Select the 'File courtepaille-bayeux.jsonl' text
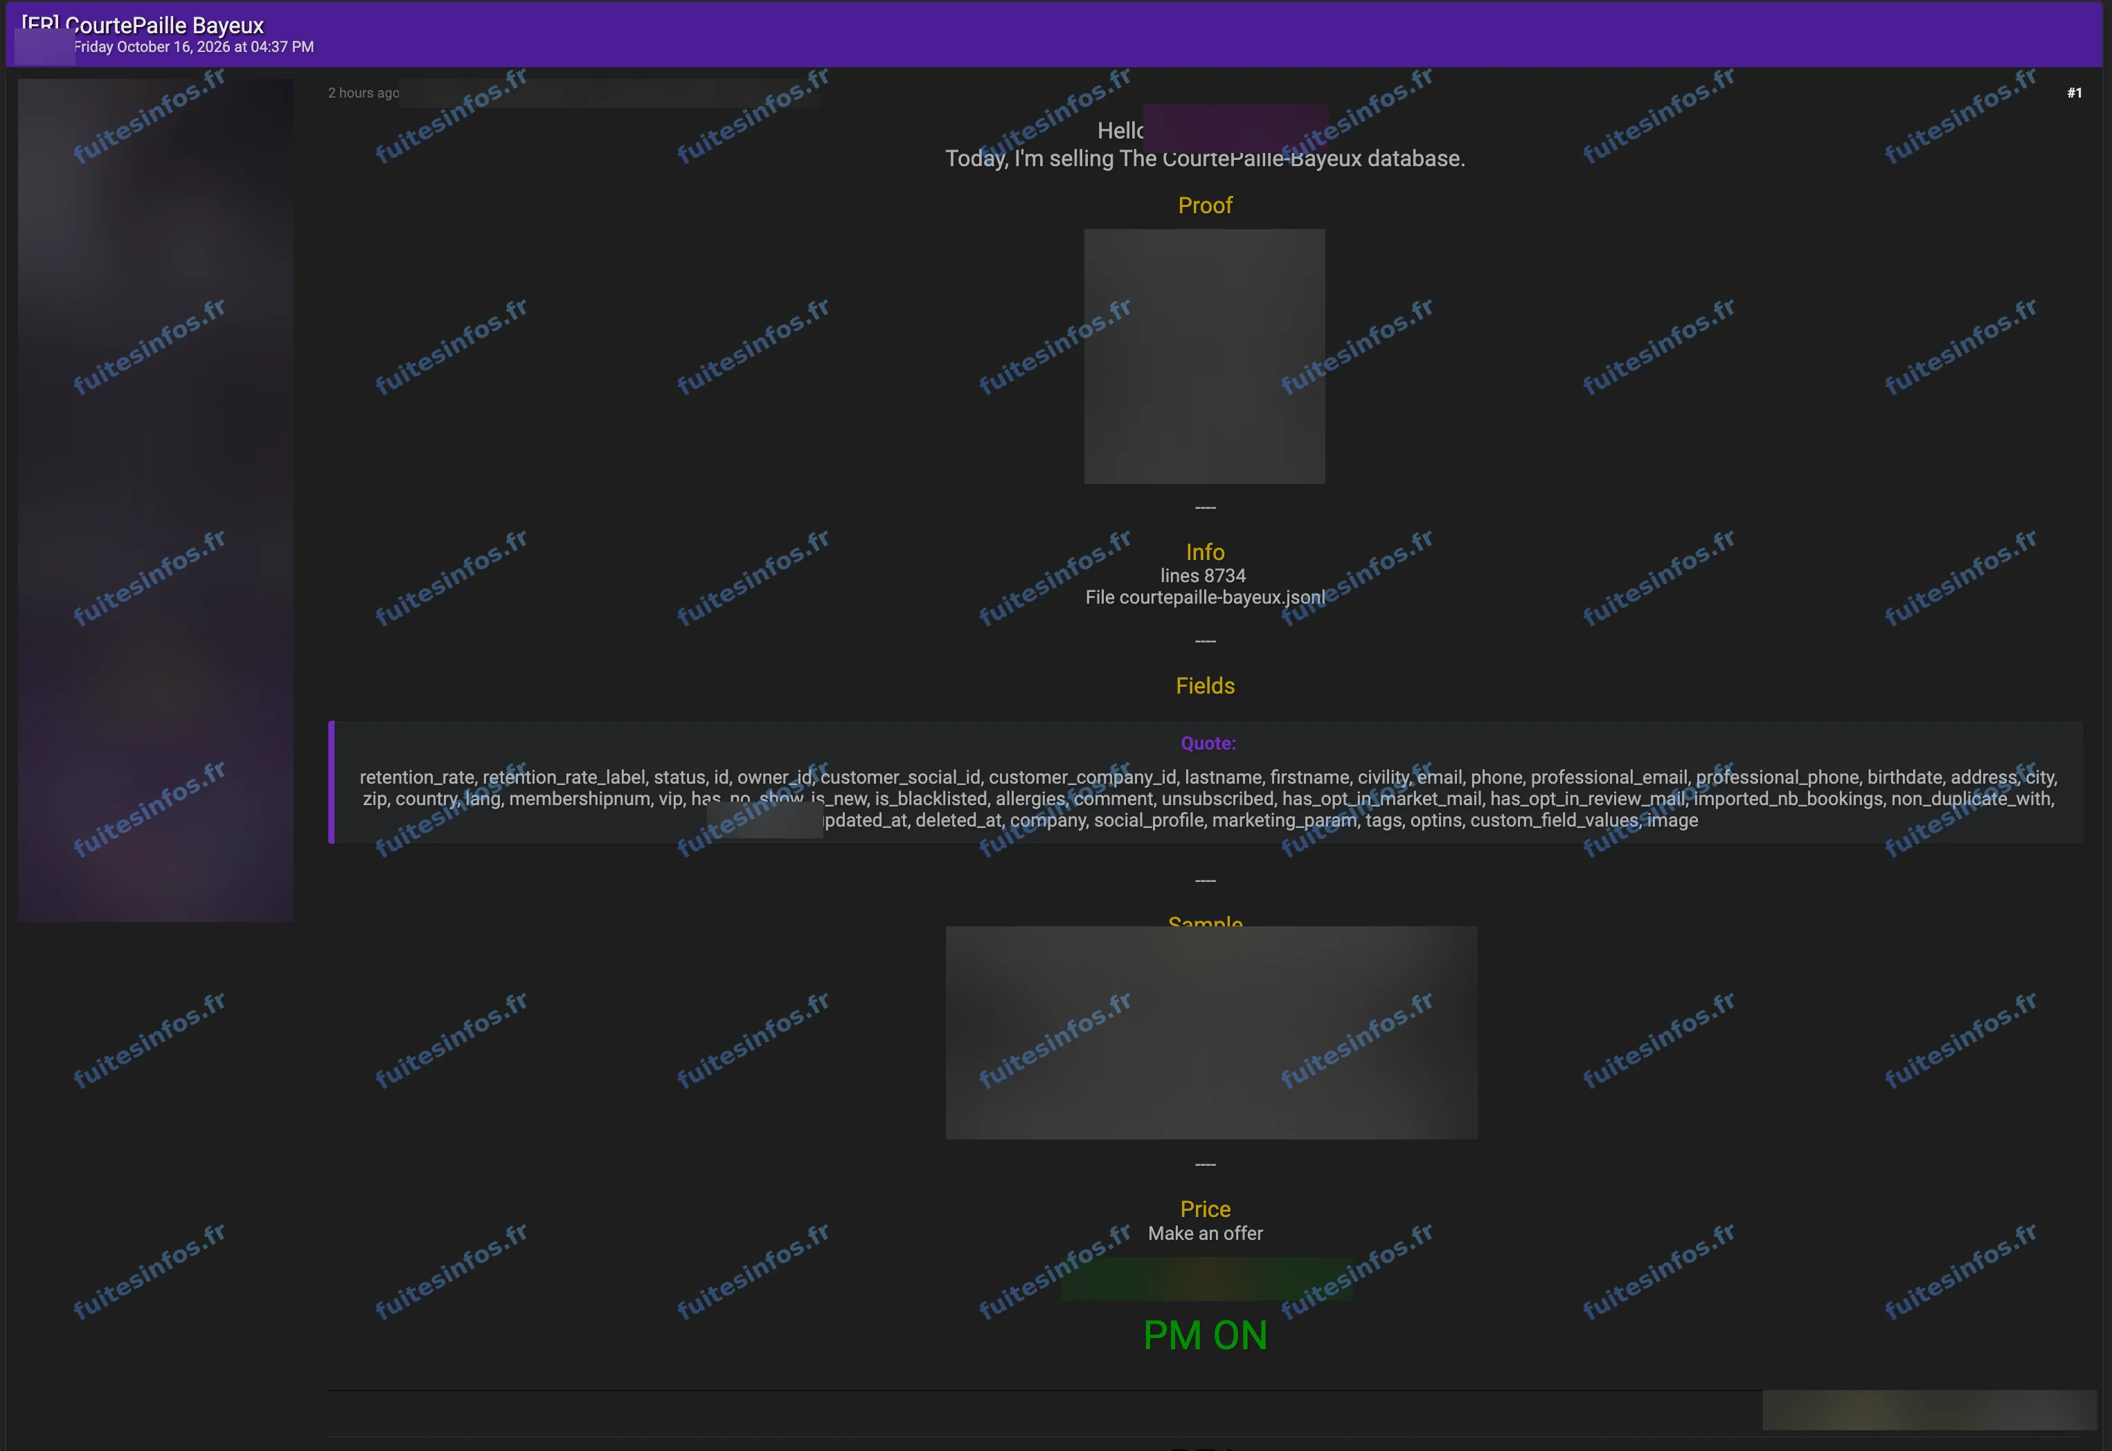 1205,597
